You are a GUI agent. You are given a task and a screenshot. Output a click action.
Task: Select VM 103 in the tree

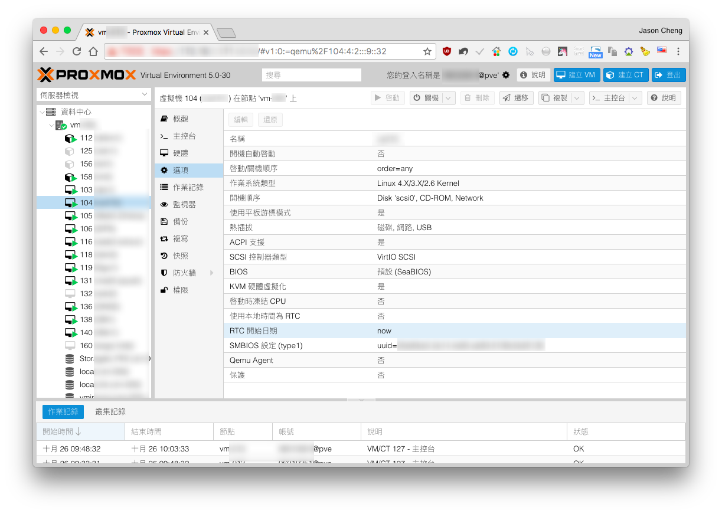[94, 190]
